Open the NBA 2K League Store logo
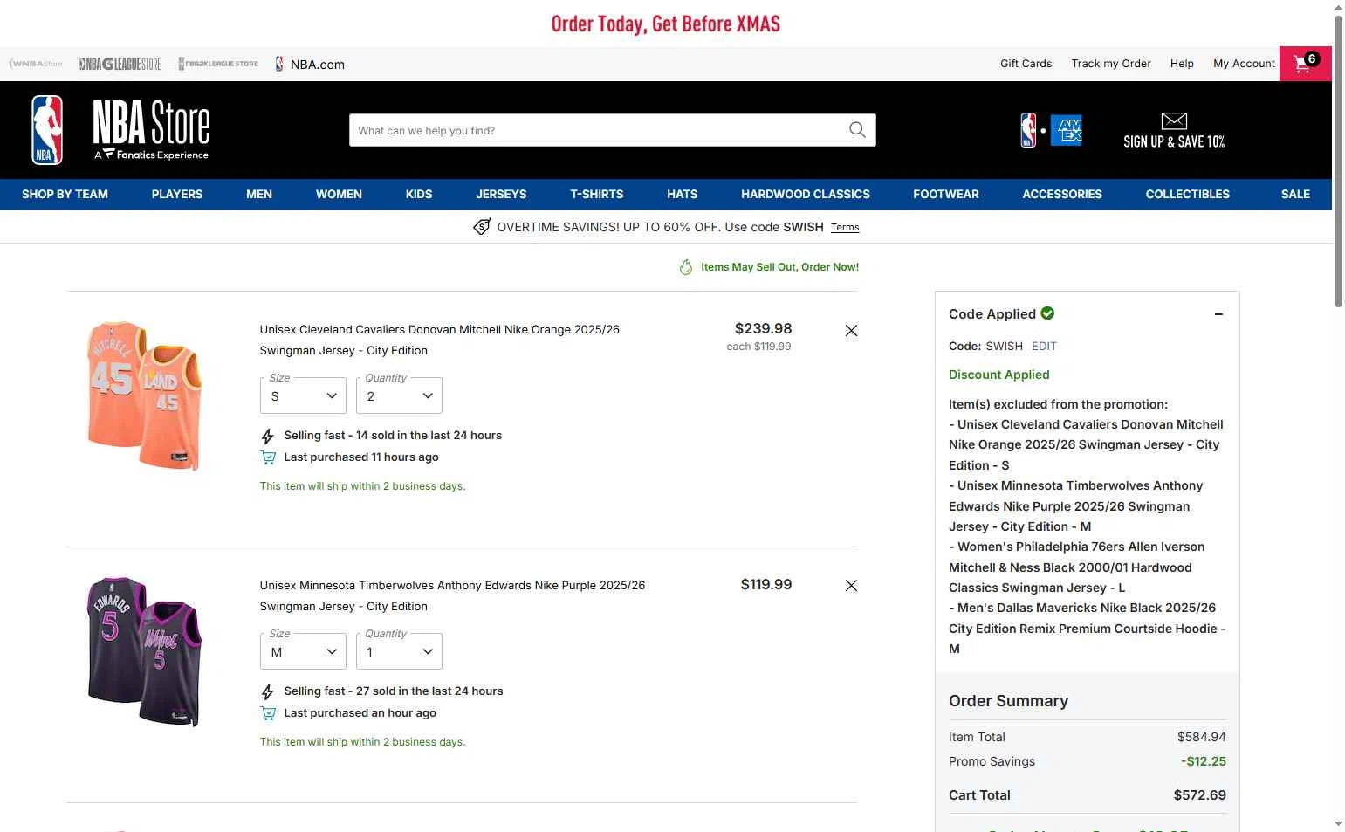Image resolution: width=1345 pixels, height=832 pixels. (x=218, y=64)
